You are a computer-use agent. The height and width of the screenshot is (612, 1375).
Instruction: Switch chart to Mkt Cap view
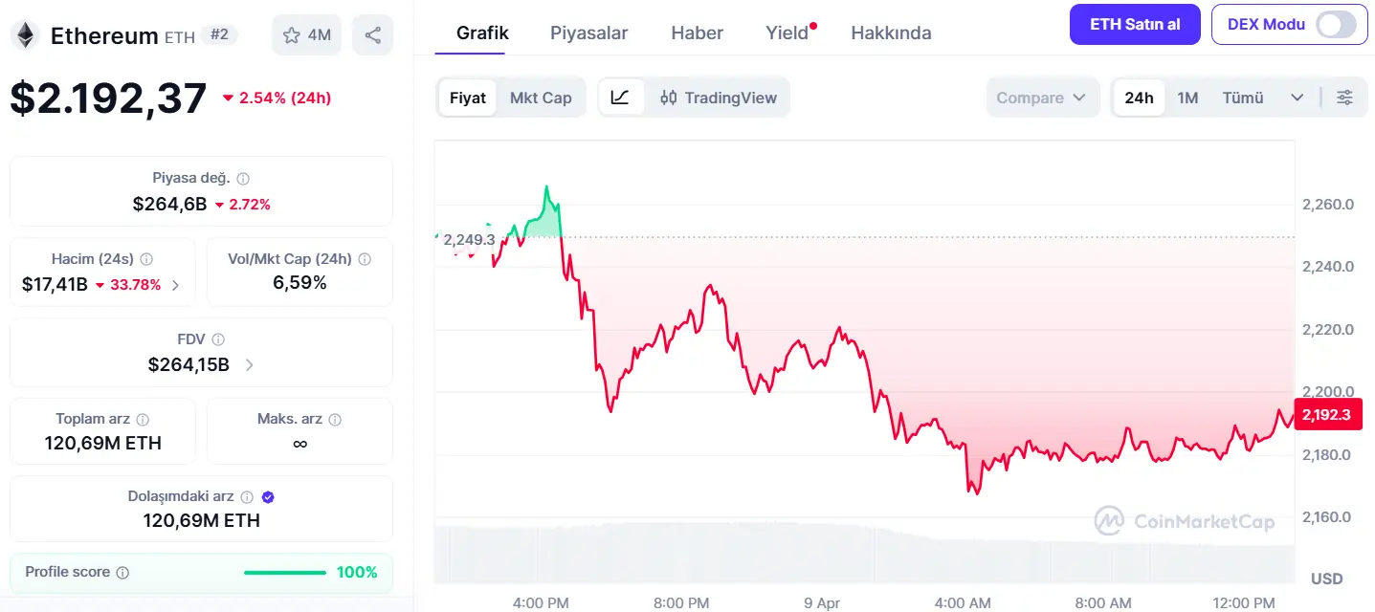pyautogui.click(x=541, y=98)
